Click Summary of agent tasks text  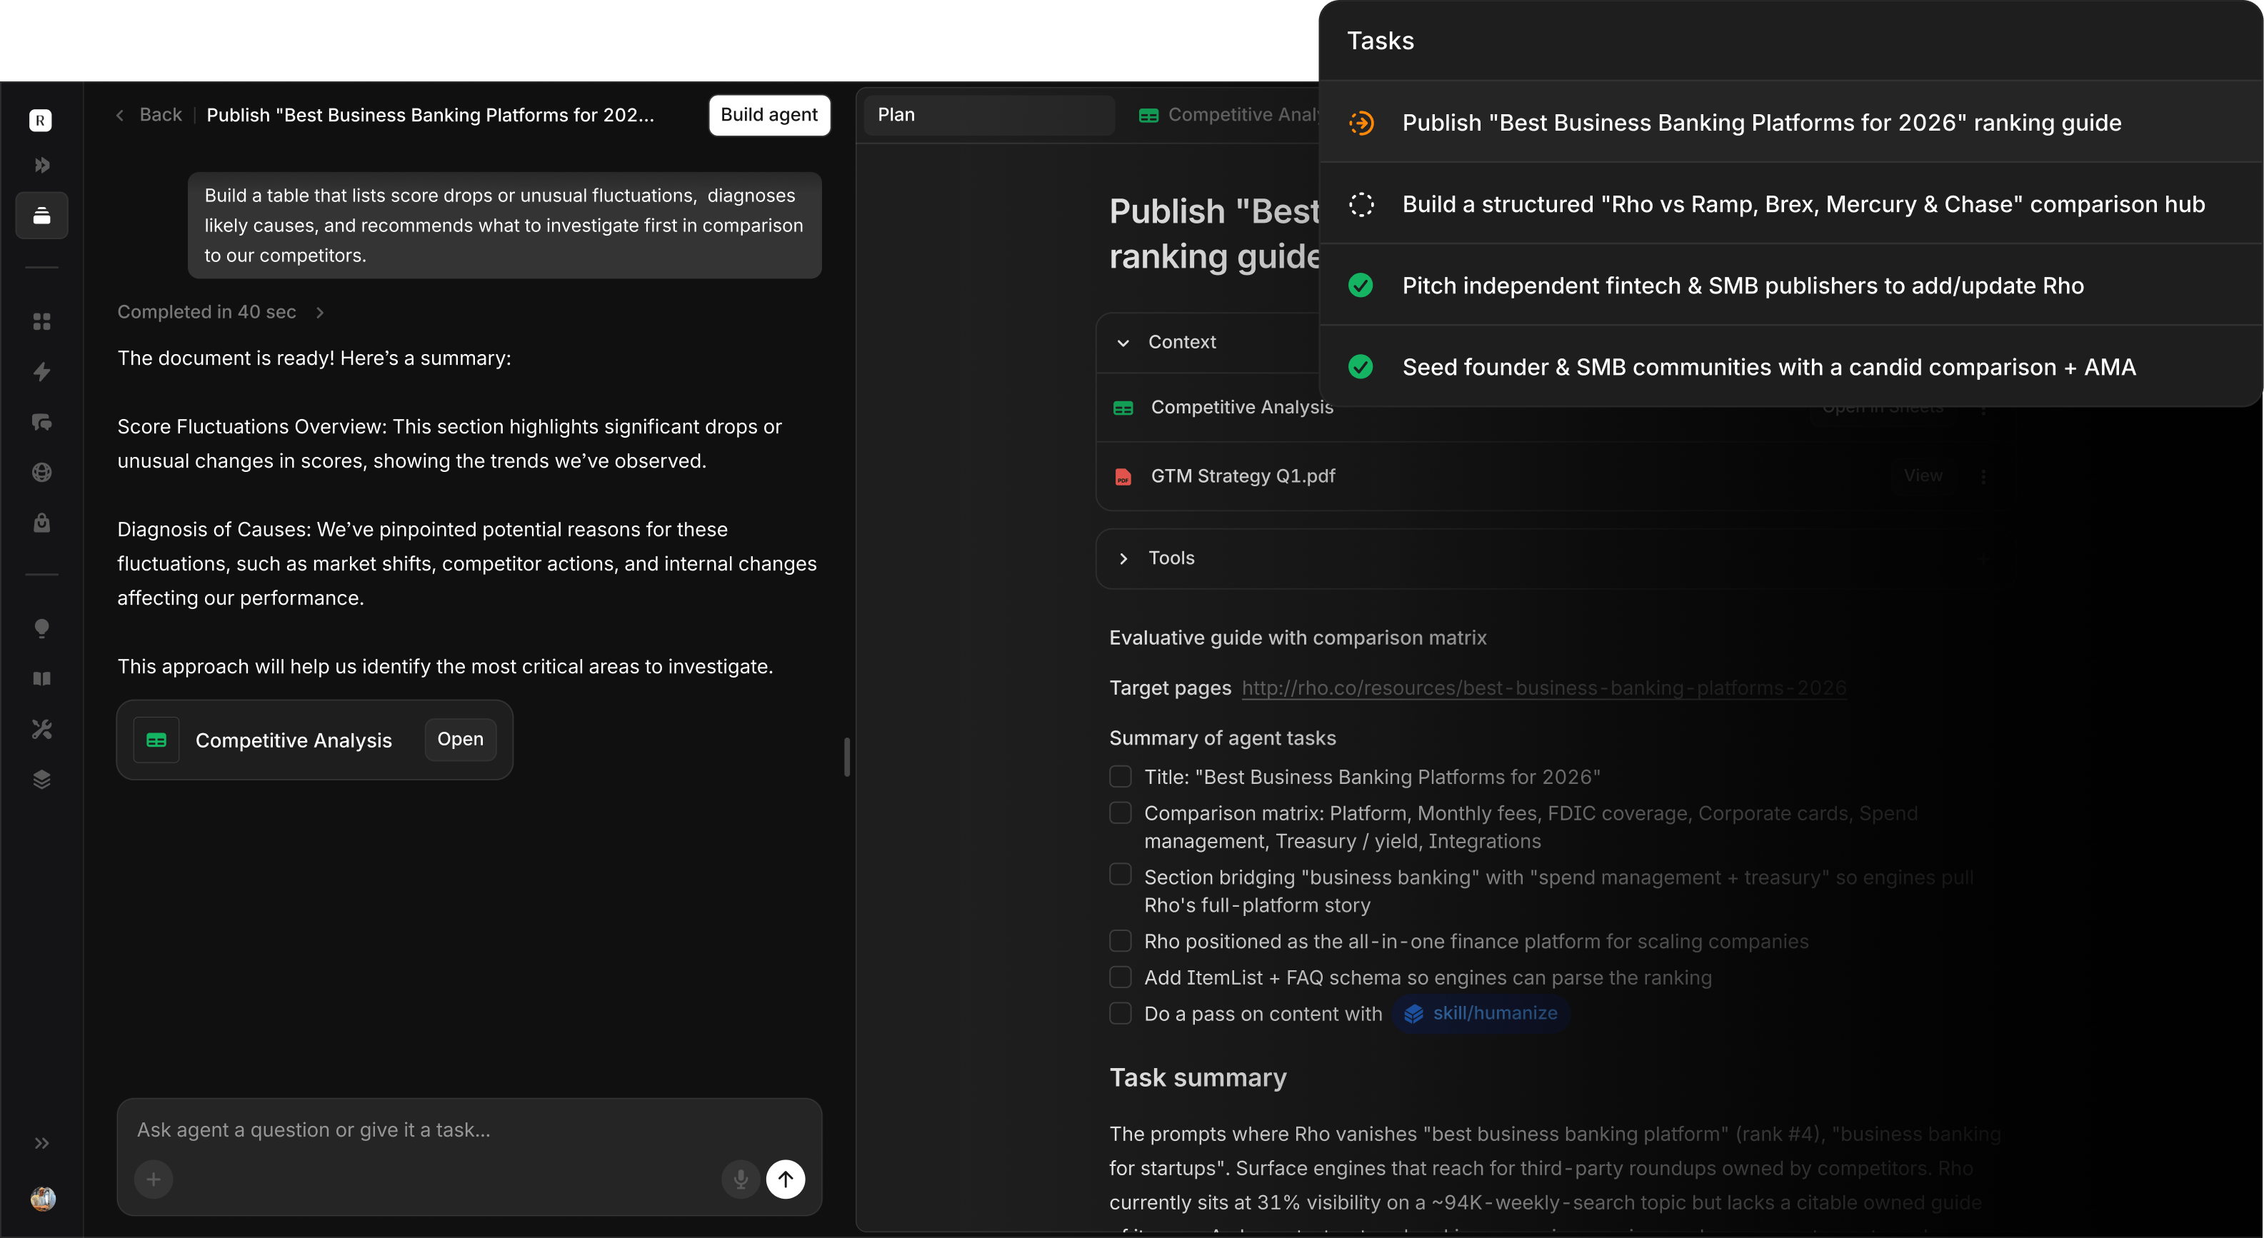(x=1223, y=738)
